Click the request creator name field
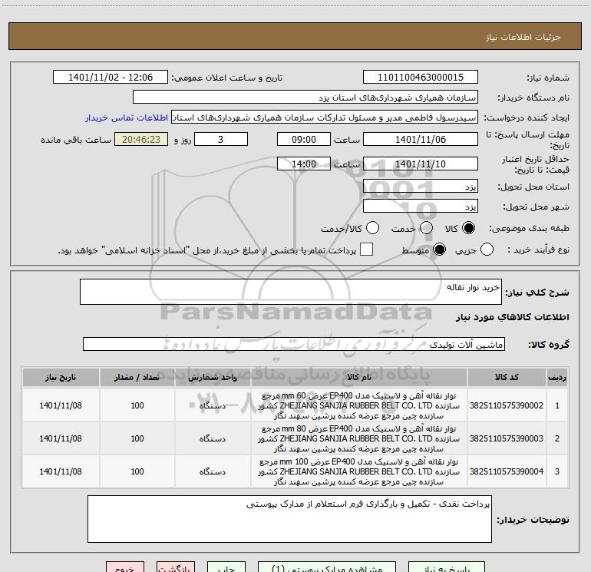Image resolution: width=591 pixels, height=572 pixels. click(325, 117)
